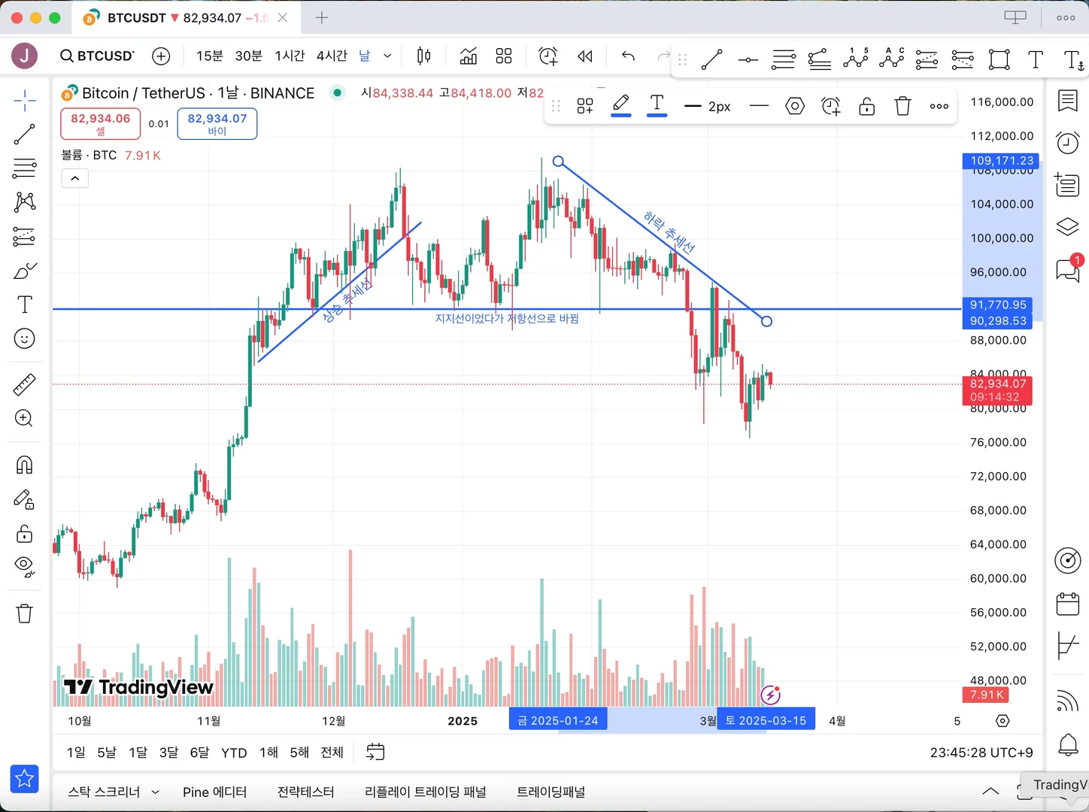Toggle lock all drawings in left sidebar
The image size is (1089, 812).
pos(25,534)
